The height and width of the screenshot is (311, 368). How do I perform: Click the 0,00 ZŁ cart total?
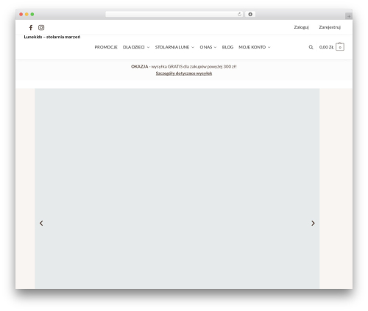(x=326, y=47)
